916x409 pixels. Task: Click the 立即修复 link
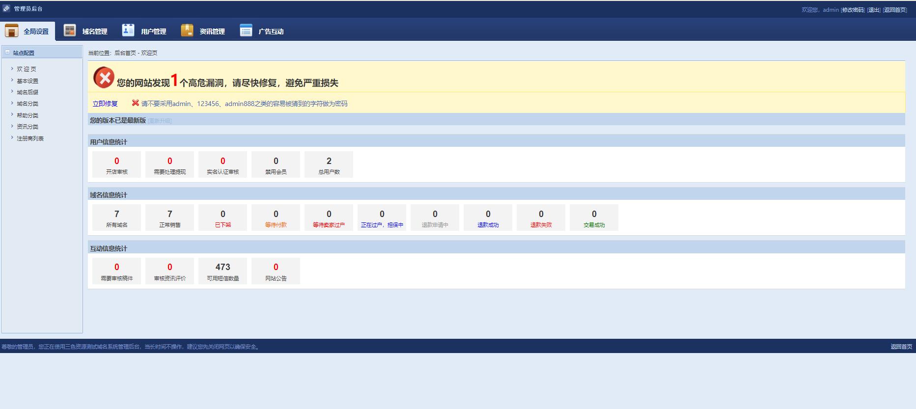105,104
